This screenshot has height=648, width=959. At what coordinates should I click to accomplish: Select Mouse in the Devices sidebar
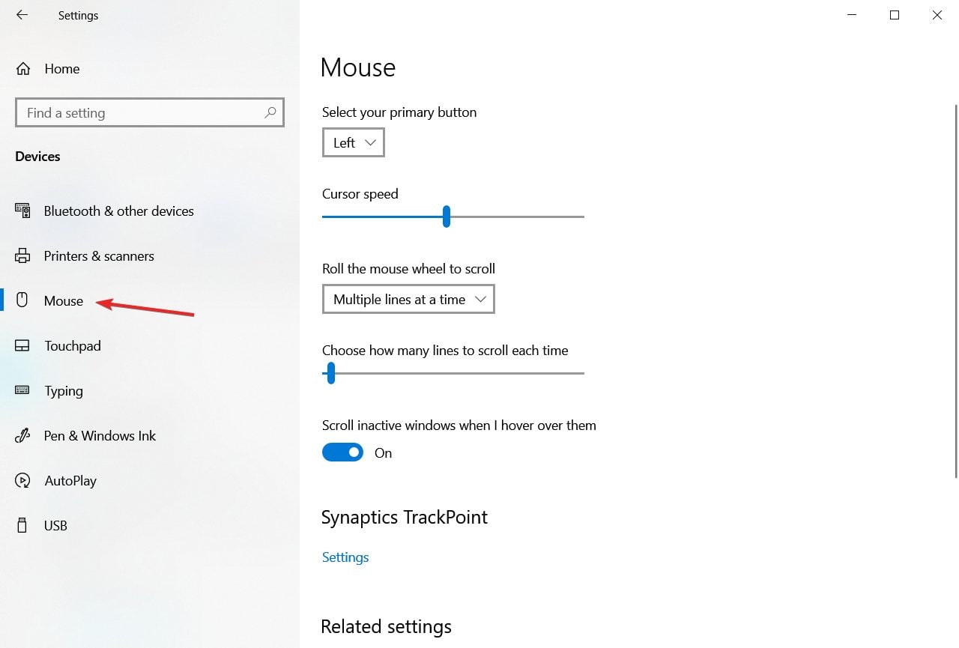[64, 300]
